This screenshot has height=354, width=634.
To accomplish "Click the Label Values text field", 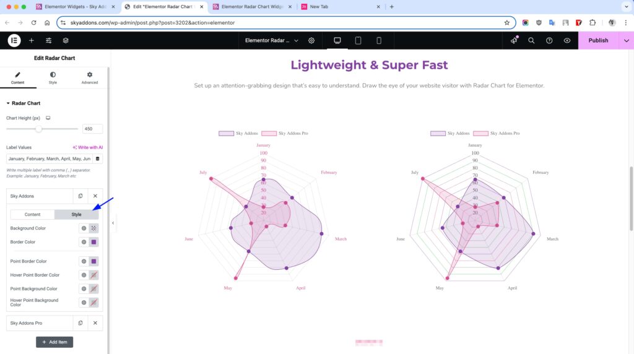I will 50,159.
